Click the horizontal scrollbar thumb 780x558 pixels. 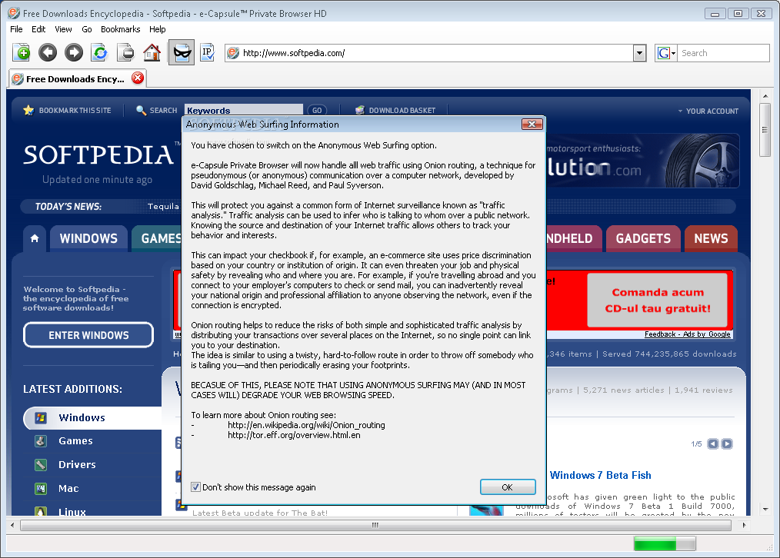pos(375,525)
